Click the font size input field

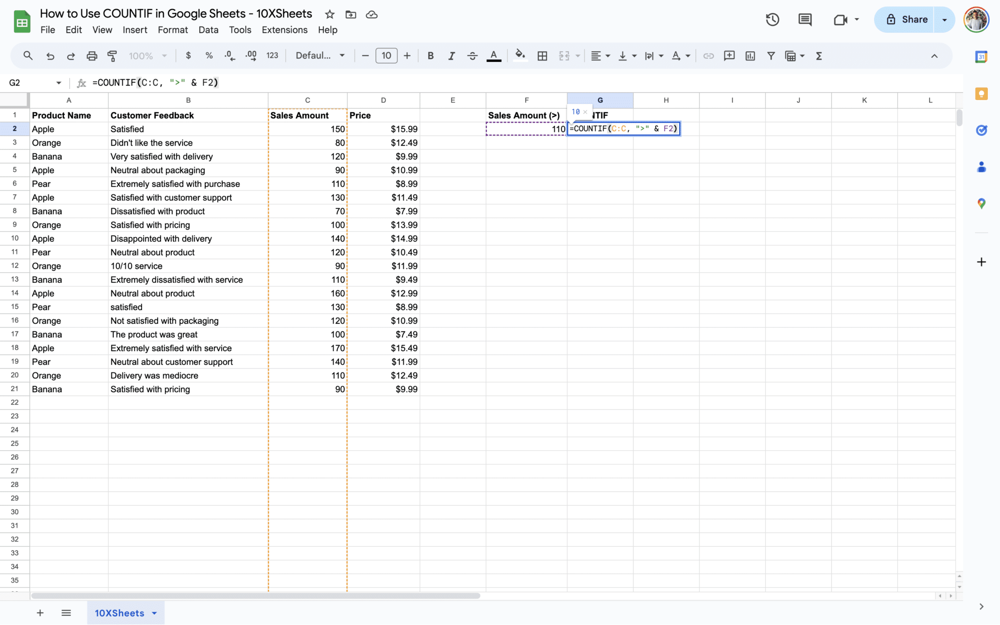(386, 56)
